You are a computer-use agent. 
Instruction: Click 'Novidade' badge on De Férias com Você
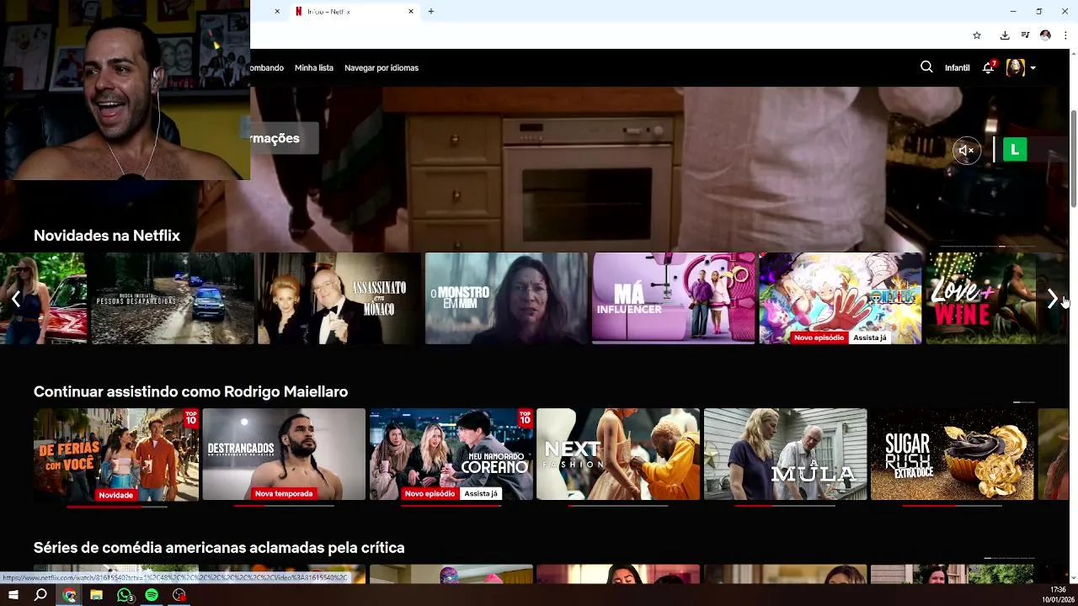(116, 495)
